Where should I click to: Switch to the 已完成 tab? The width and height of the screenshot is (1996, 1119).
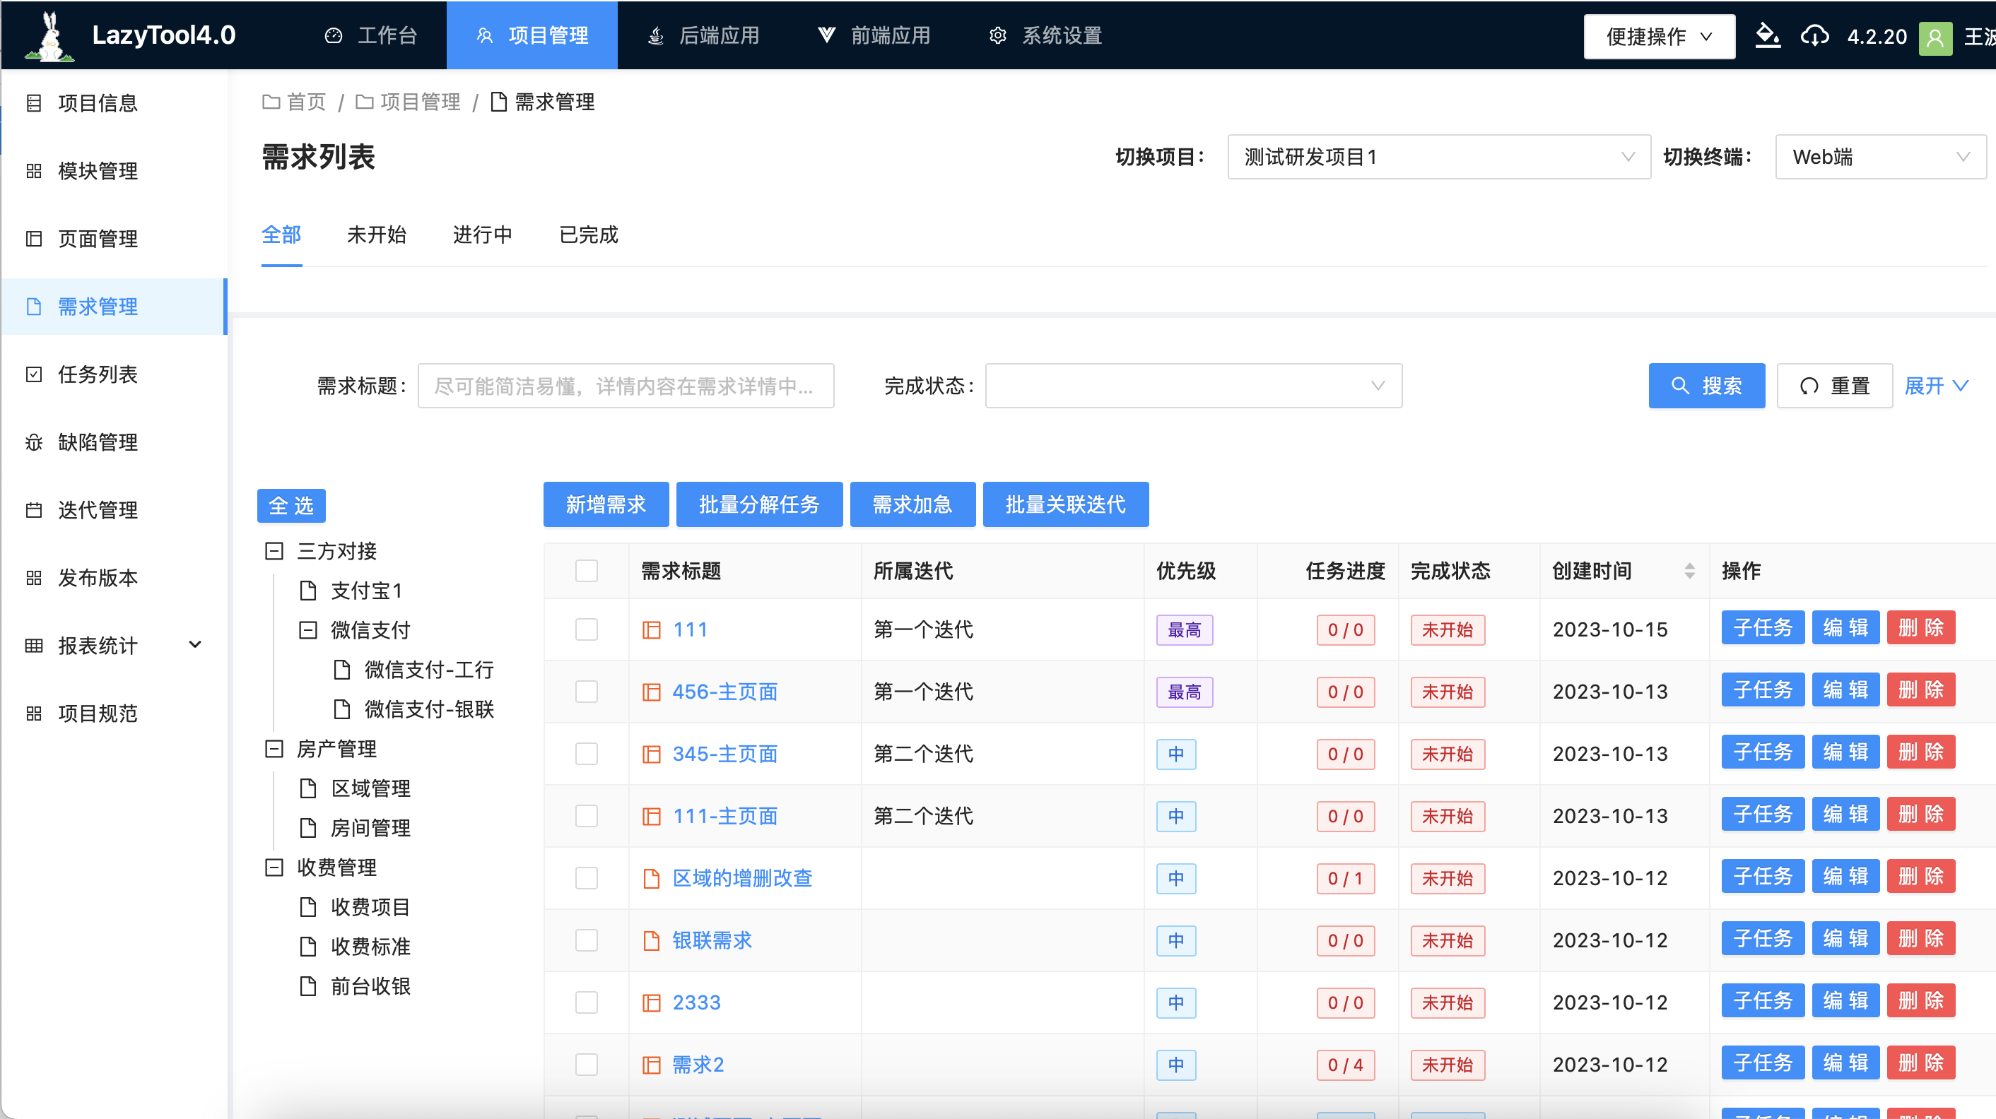[x=589, y=235]
